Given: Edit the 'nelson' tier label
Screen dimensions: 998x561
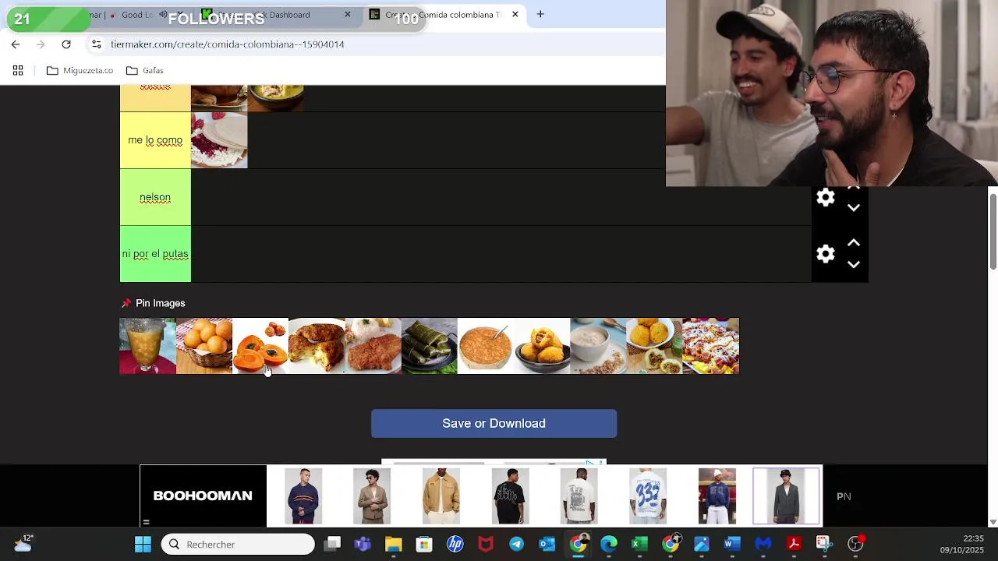Looking at the screenshot, I should pyautogui.click(x=155, y=197).
